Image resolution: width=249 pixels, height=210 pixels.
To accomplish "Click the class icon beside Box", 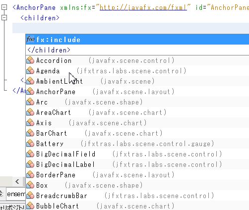I will point(30,185).
